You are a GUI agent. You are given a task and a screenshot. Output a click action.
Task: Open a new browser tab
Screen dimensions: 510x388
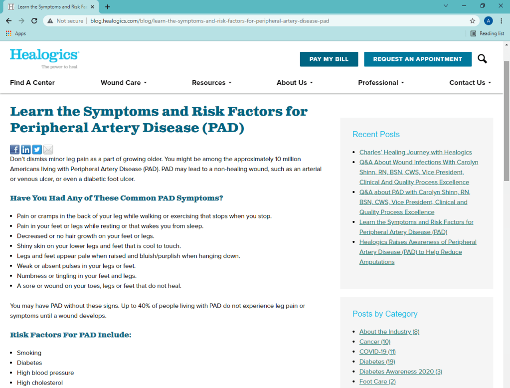[108, 7]
